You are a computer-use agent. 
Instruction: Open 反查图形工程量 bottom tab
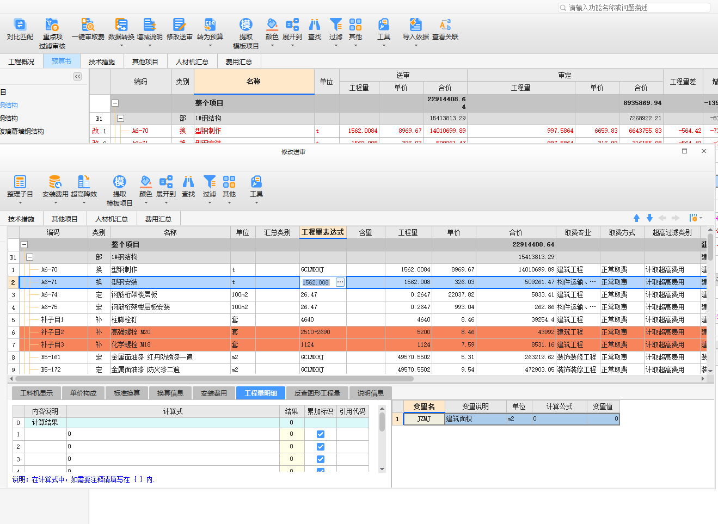(x=317, y=393)
